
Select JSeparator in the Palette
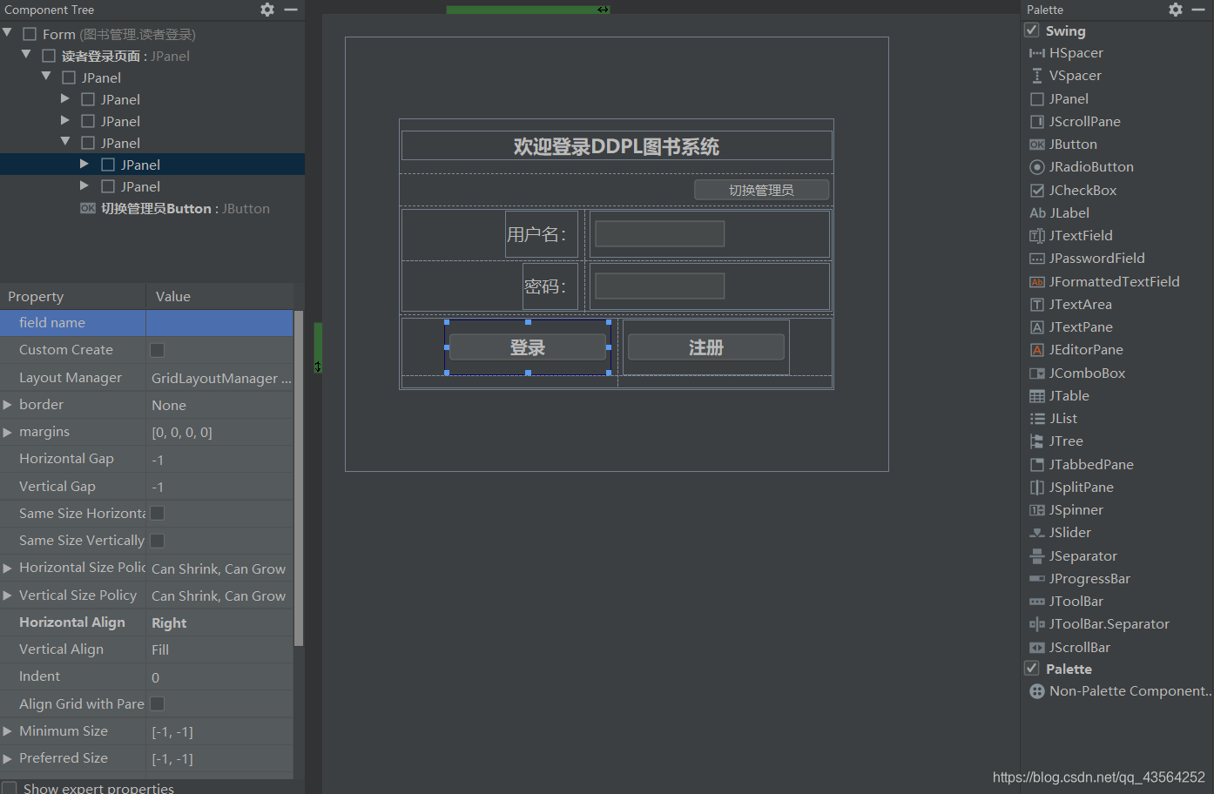pos(1074,556)
